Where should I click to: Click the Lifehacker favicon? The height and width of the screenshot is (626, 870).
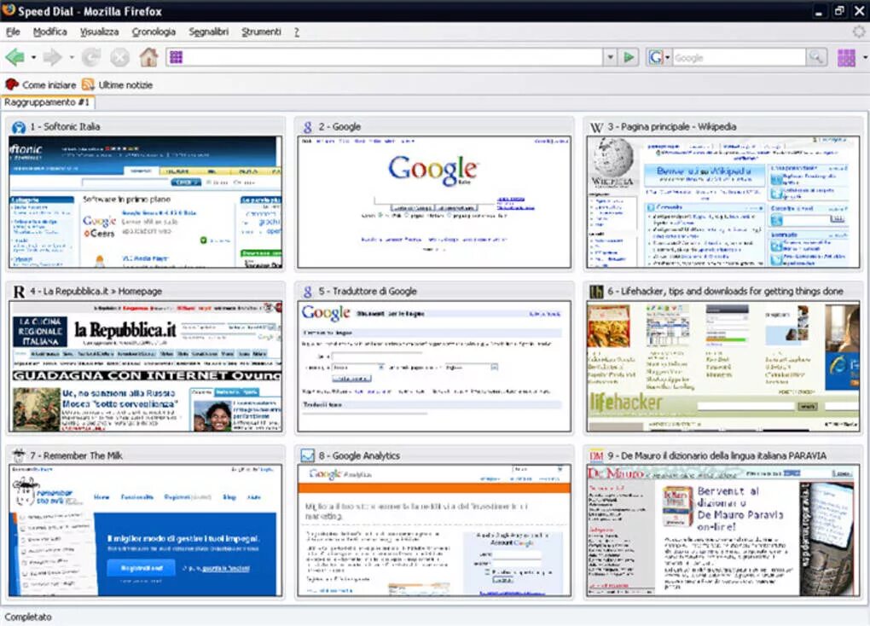point(596,292)
